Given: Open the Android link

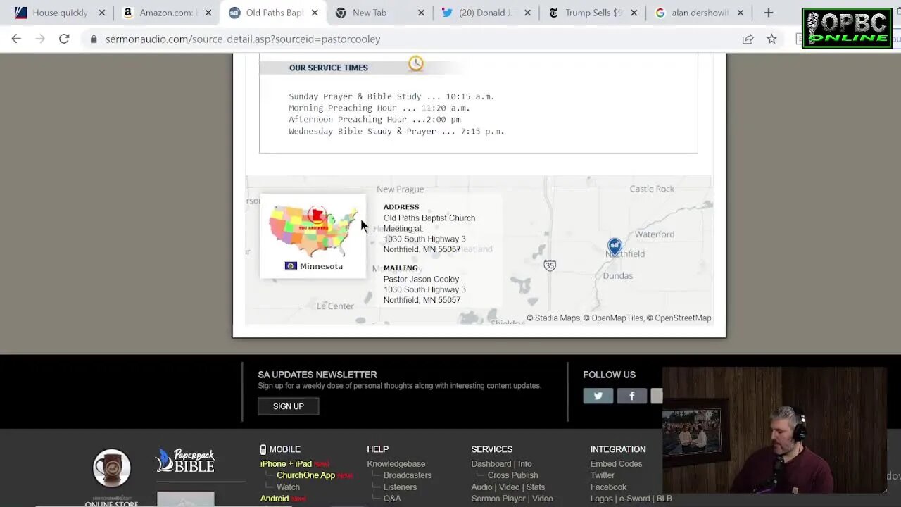Looking at the screenshot, I should coord(275,499).
